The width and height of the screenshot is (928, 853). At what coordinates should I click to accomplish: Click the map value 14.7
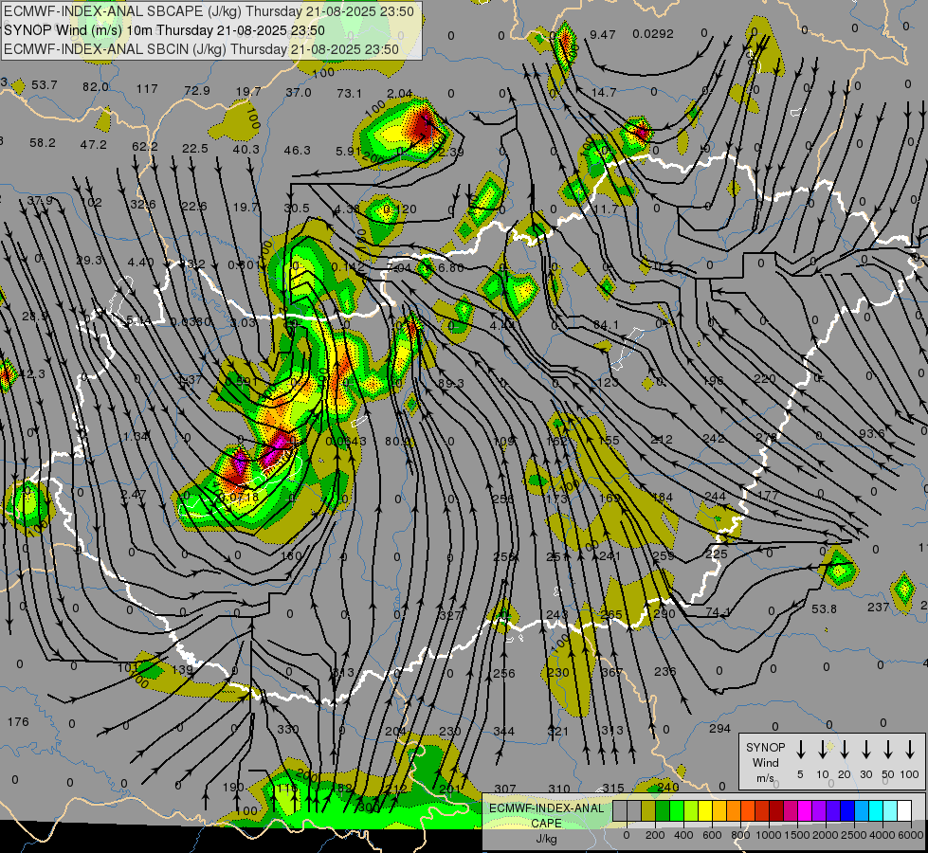(x=603, y=92)
